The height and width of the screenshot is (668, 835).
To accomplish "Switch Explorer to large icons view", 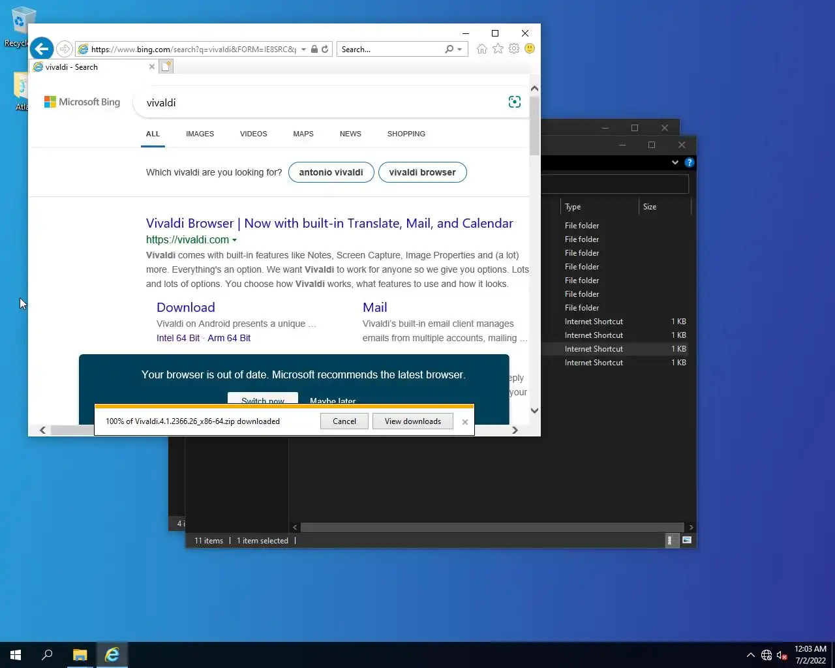I will coord(687,540).
